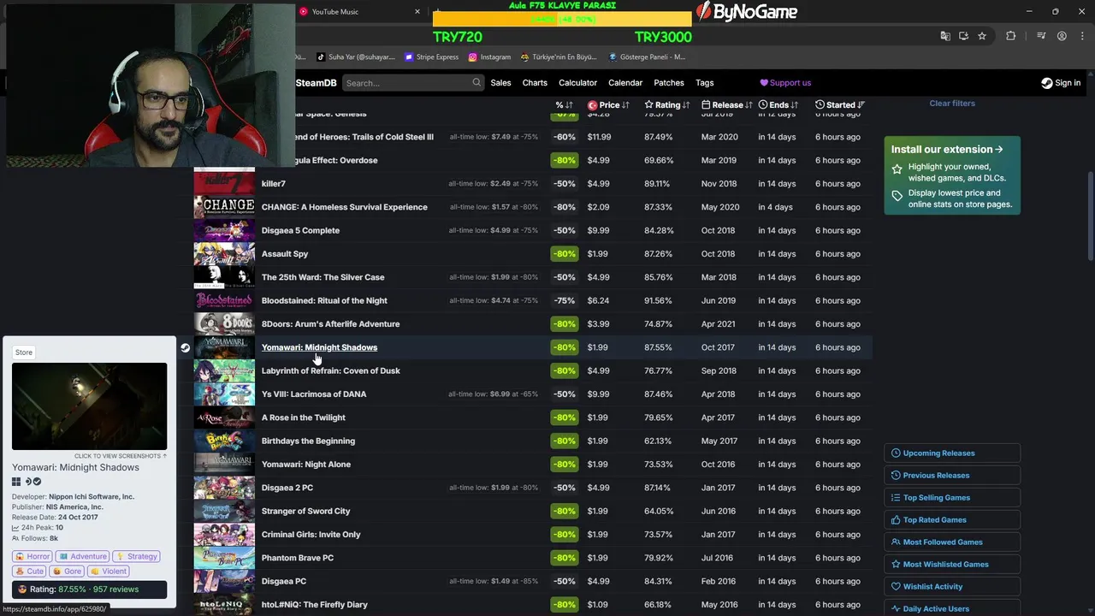Click the 8Doors game thumbnail image
The width and height of the screenshot is (1095, 616).
224,323
